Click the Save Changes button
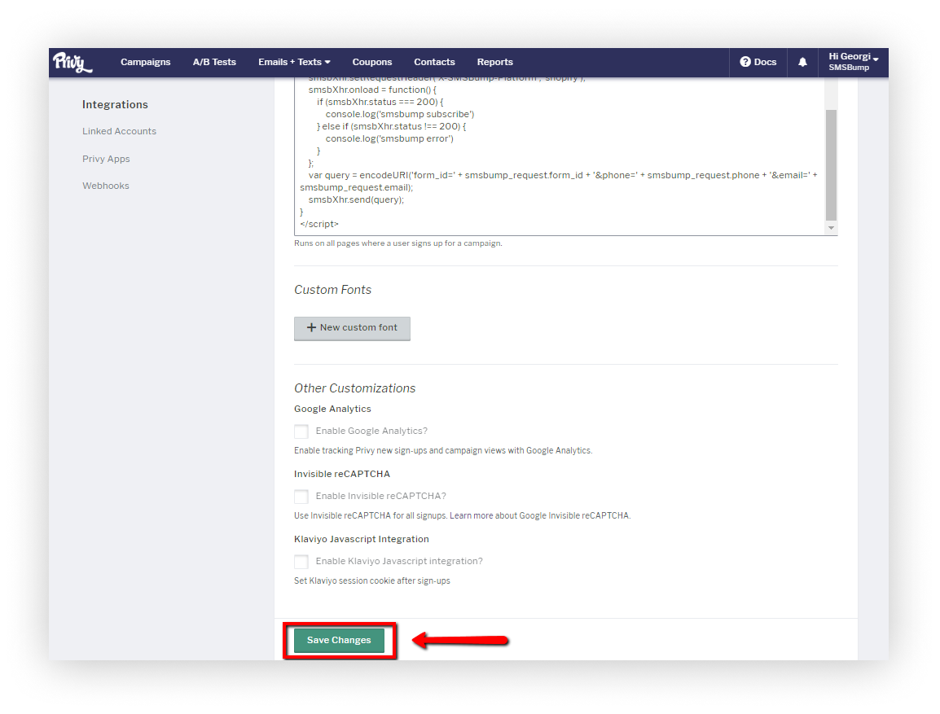 pos(339,641)
